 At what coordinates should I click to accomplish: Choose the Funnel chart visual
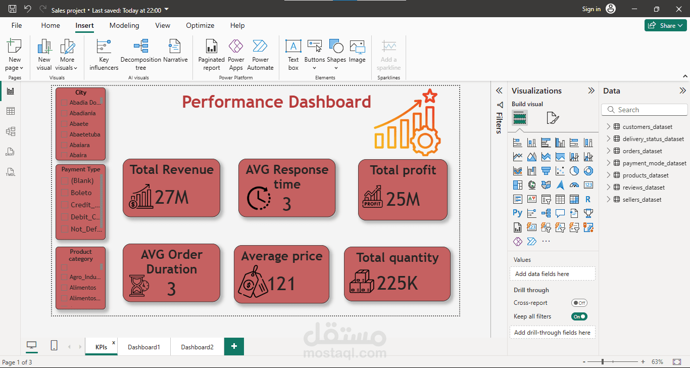coord(546,171)
